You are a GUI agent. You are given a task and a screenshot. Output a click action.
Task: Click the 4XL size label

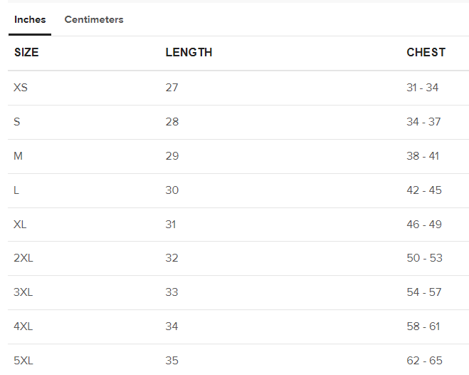(23, 327)
